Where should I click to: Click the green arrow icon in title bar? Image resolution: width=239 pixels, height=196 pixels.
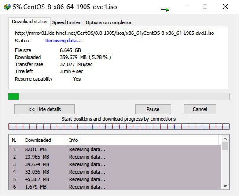pos(165,10)
